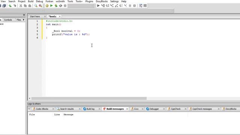This screenshot has width=240, height=135.
Task: Close the Build messages tab
Action: point(127,109)
